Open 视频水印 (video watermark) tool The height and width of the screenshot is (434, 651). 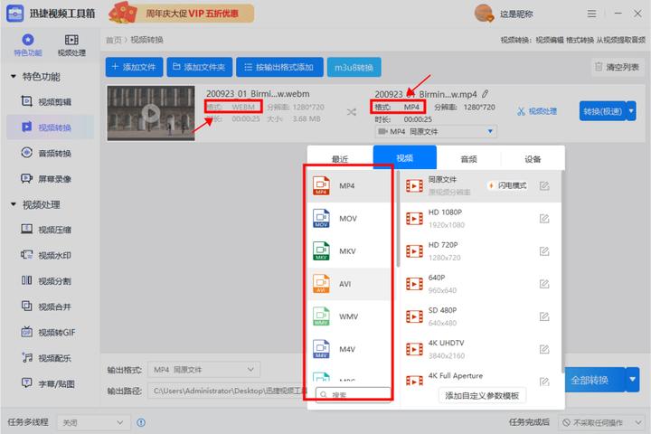(52, 256)
